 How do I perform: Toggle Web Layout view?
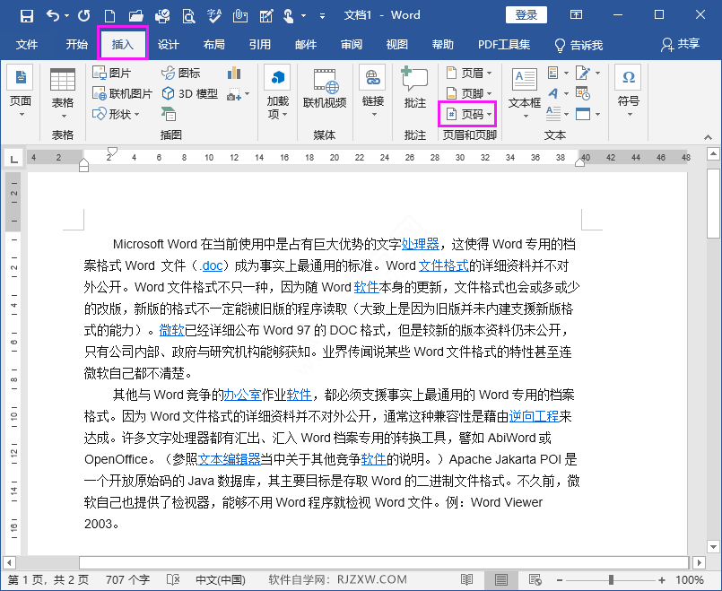click(535, 579)
